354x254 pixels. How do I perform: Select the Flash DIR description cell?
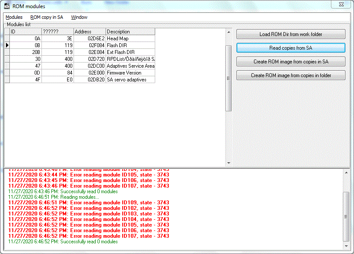click(x=130, y=45)
